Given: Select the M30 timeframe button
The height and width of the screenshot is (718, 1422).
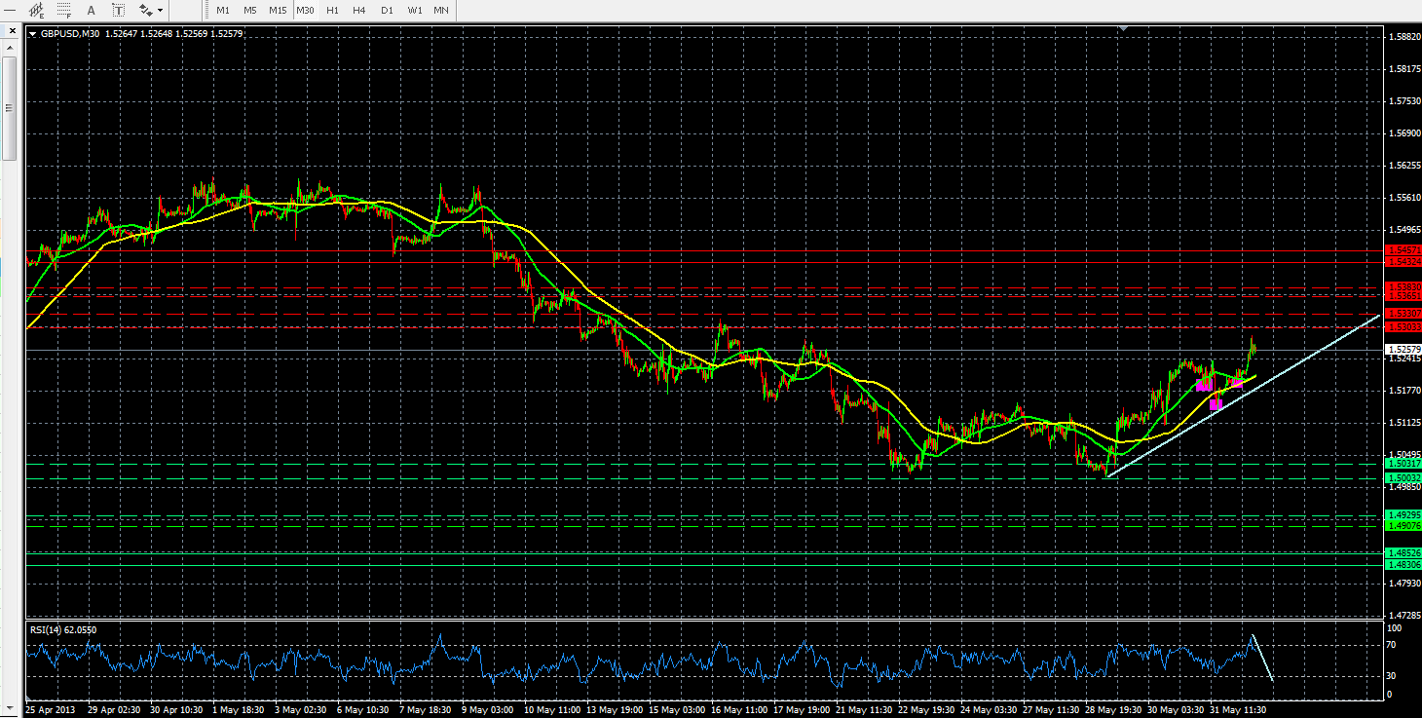Looking at the screenshot, I should pyautogui.click(x=305, y=11).
